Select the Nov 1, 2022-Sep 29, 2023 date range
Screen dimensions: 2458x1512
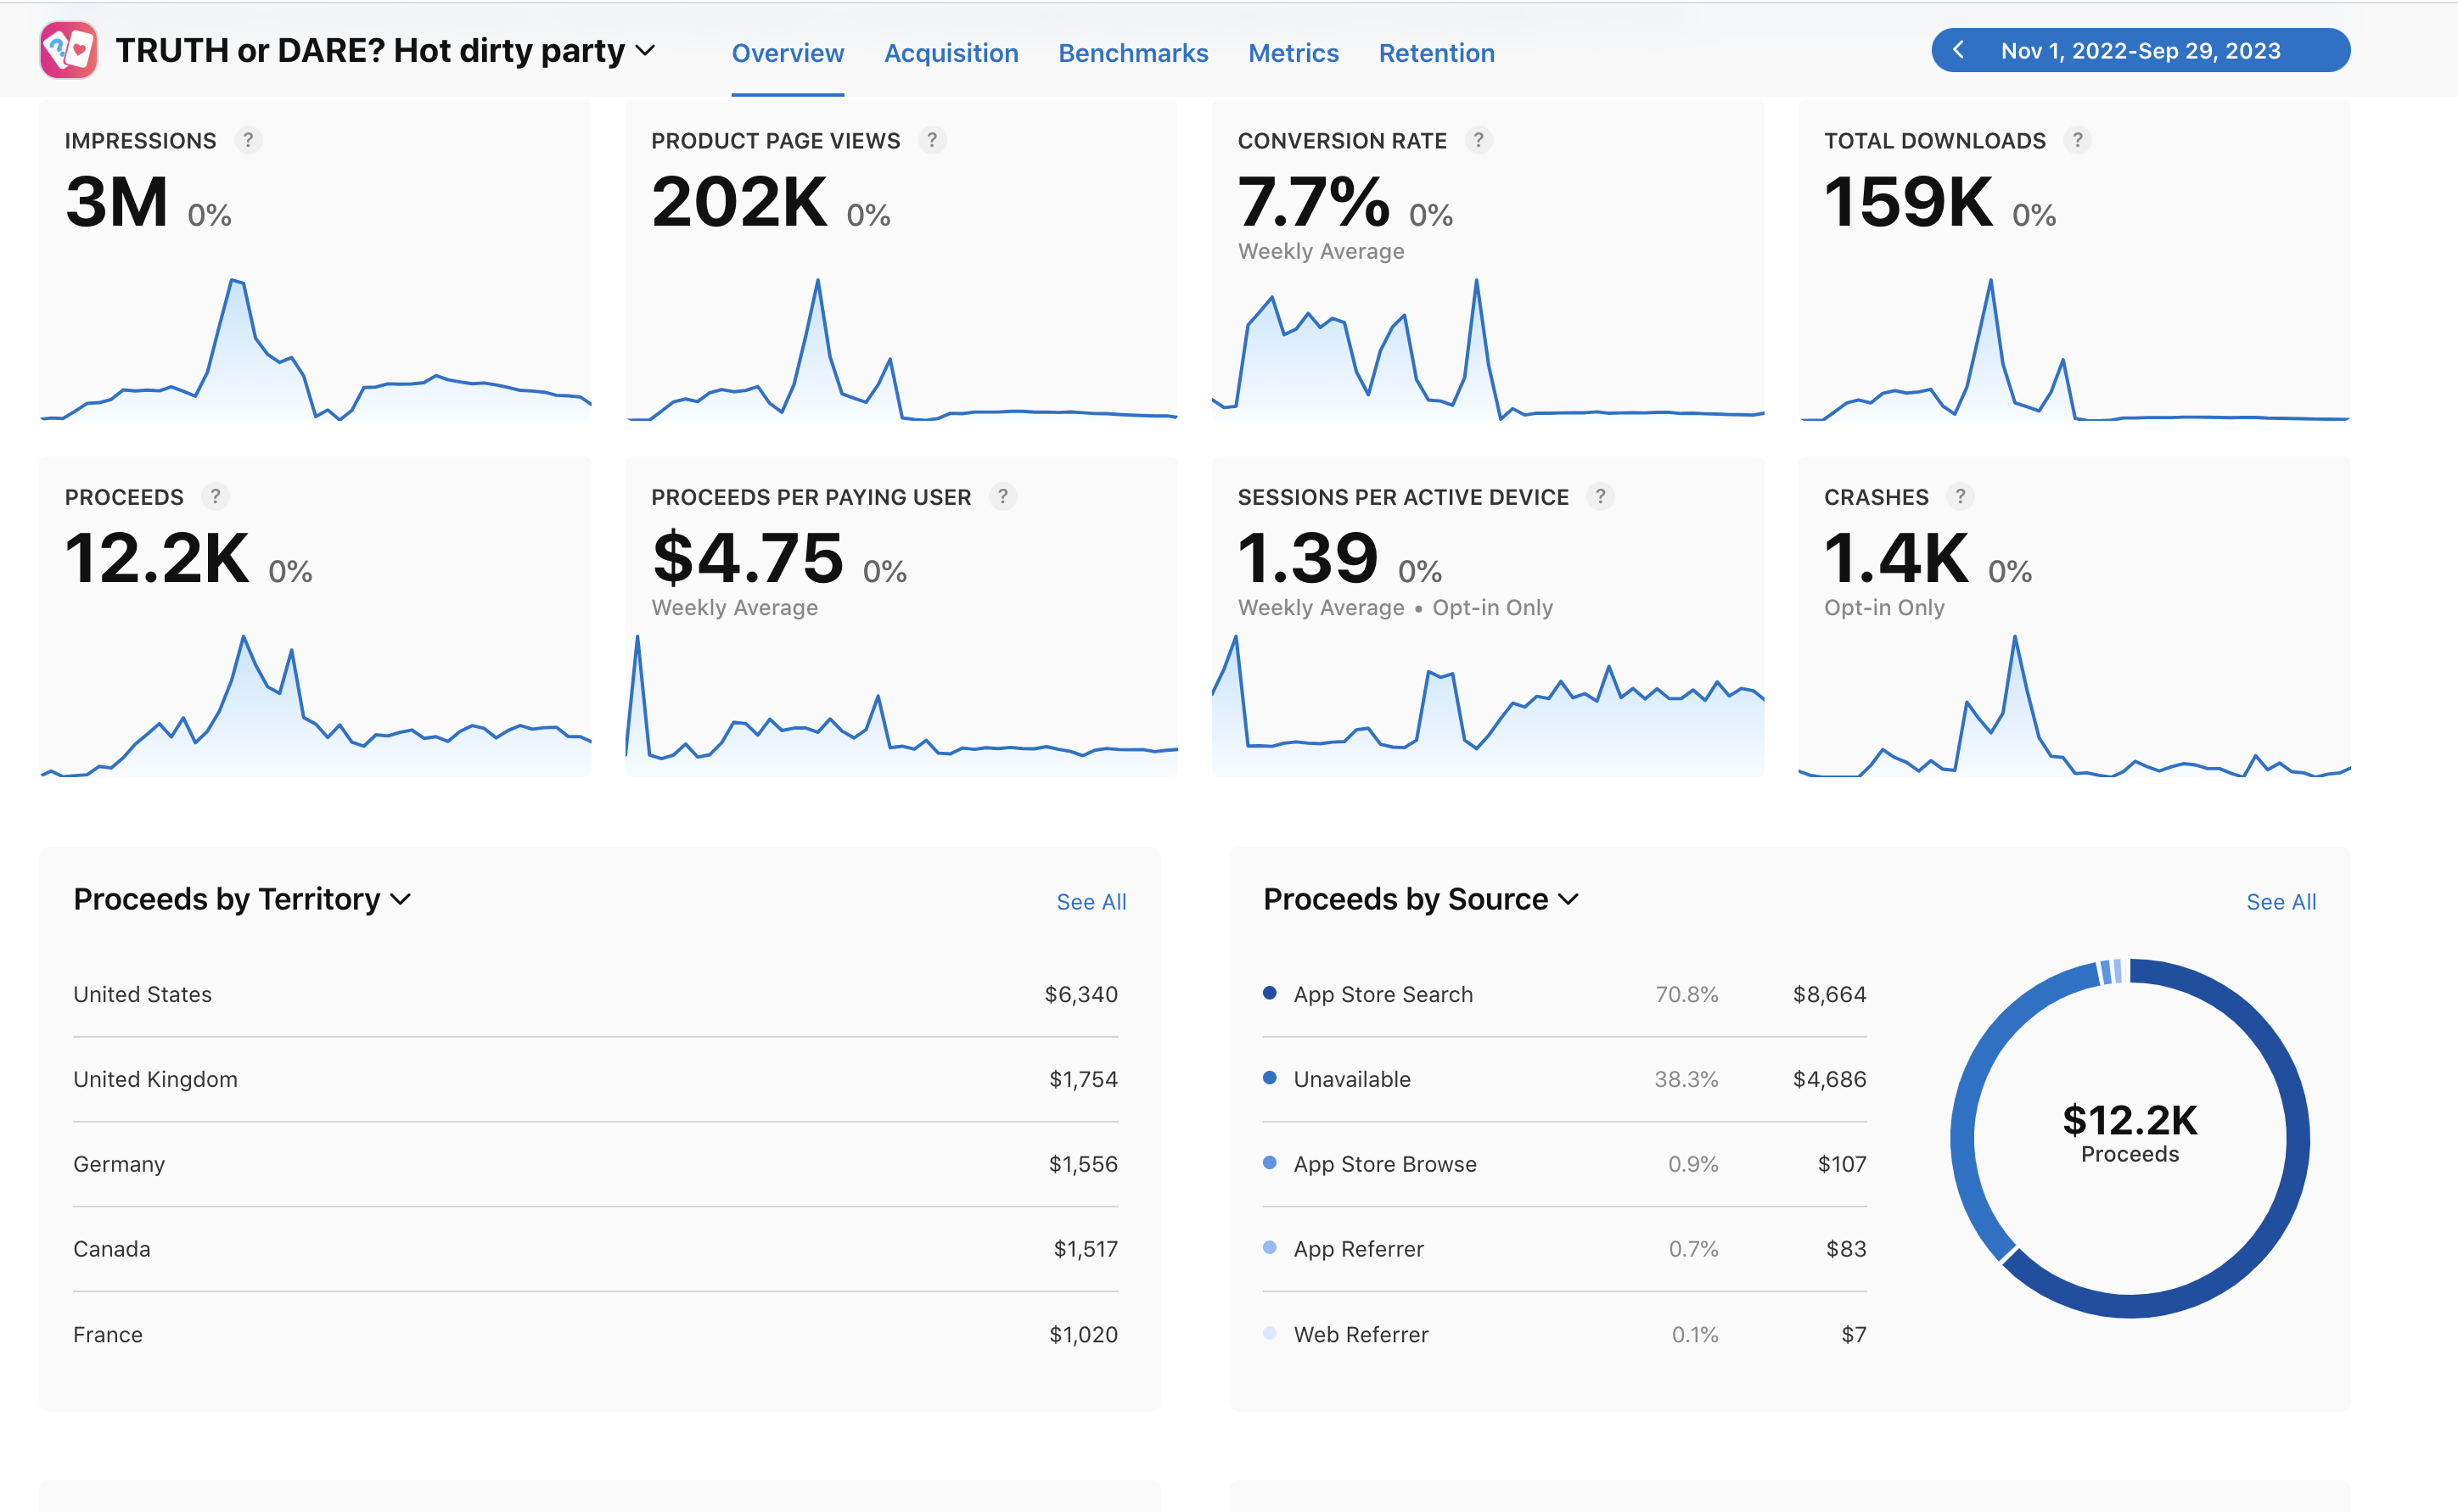(x=2141, y=50)
